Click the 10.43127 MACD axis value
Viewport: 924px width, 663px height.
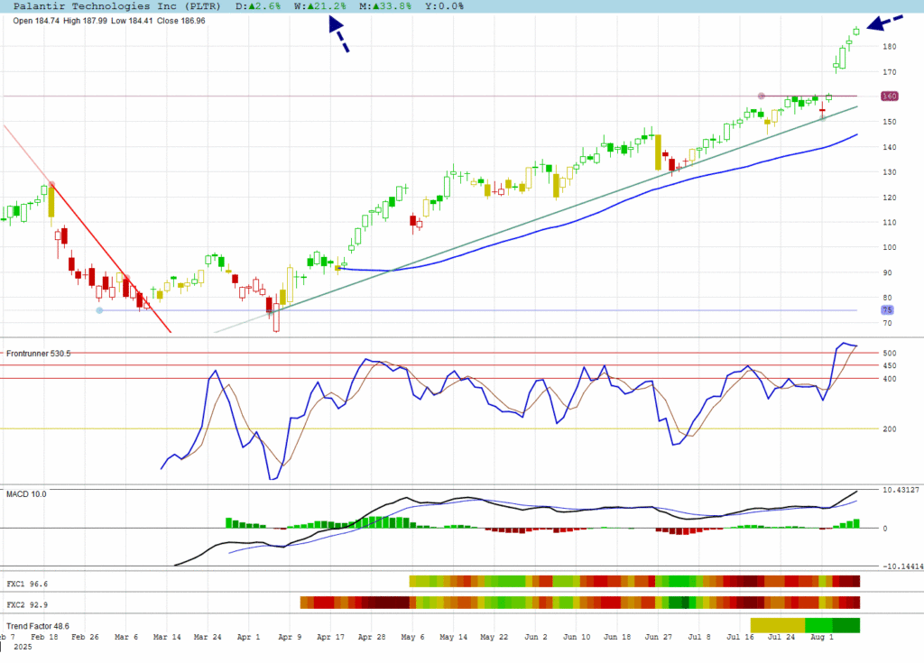pos(901,490)
